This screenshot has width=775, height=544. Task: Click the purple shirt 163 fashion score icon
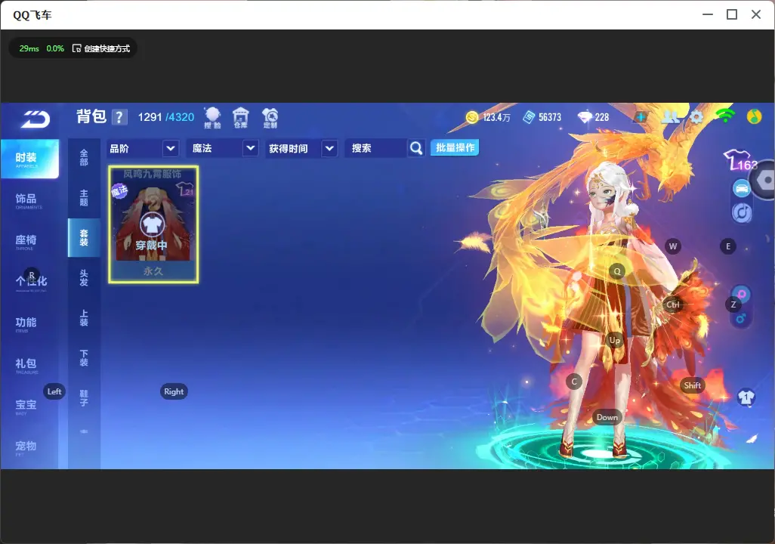(740, 160)
